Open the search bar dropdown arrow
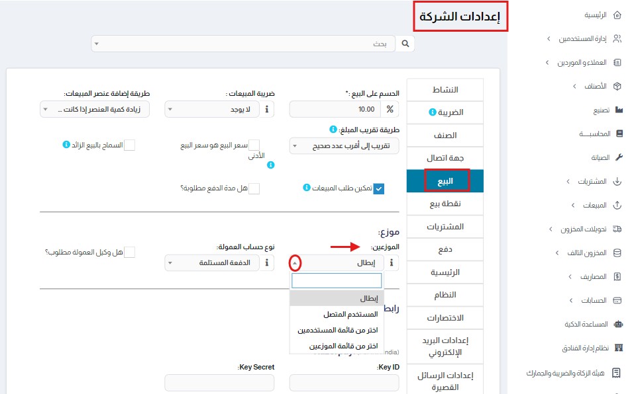634x394 pixels. coord(97,44)
